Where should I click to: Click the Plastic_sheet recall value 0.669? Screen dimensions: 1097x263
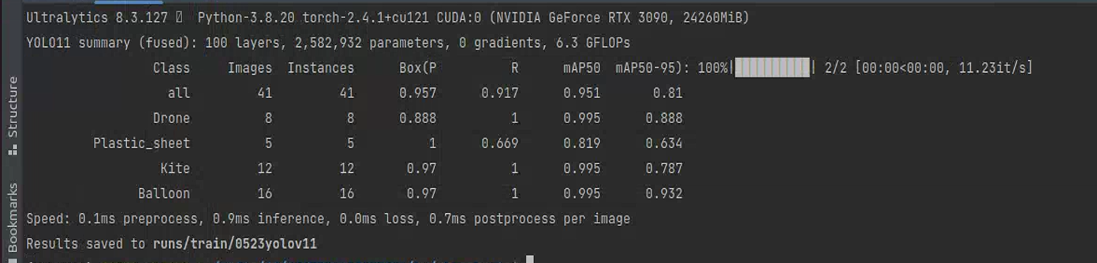[x=500, y=143]
